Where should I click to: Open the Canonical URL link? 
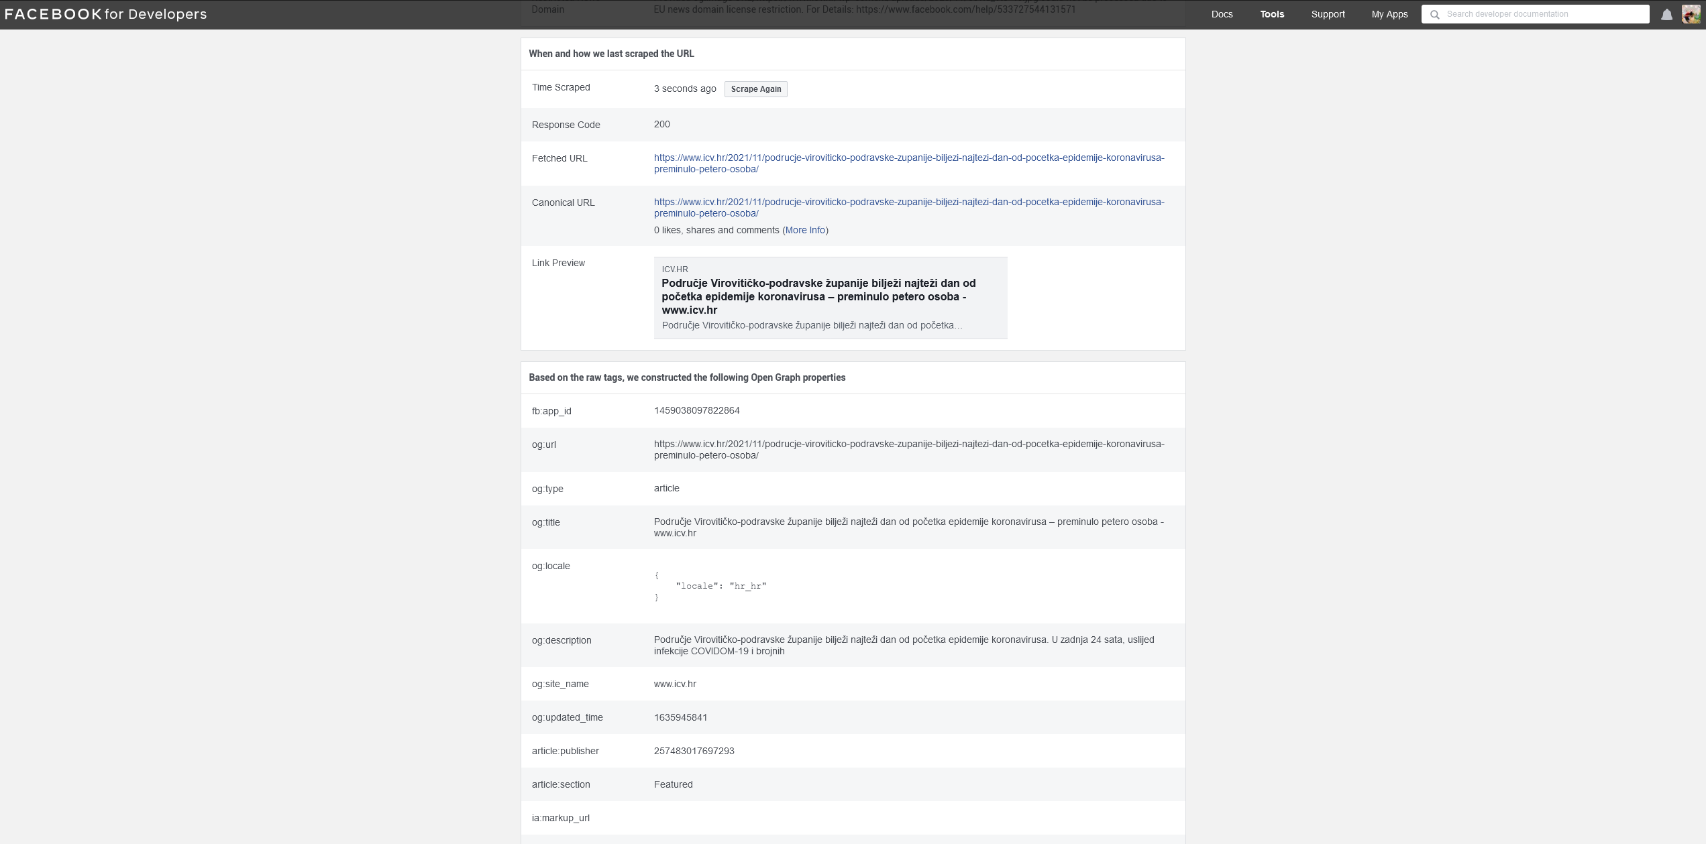(908, 202)
